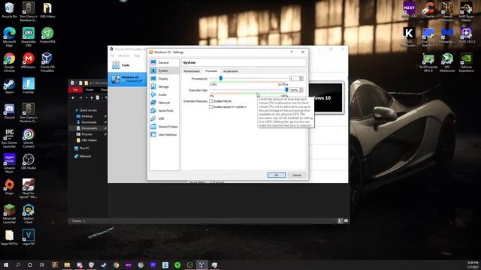Open TechPowerUp GPU-Z desktop shortcut
Image resolution: width=481 pixels, height=270 pixels.
(428, 62)
